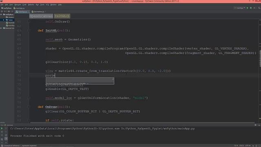The height and width of the screenshot is (147, 261).
Task: Click the line:column indicator in status bar
Action: click(x=236, y=145)
